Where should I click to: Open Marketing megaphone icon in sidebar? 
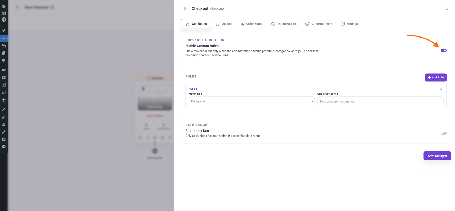4,100
